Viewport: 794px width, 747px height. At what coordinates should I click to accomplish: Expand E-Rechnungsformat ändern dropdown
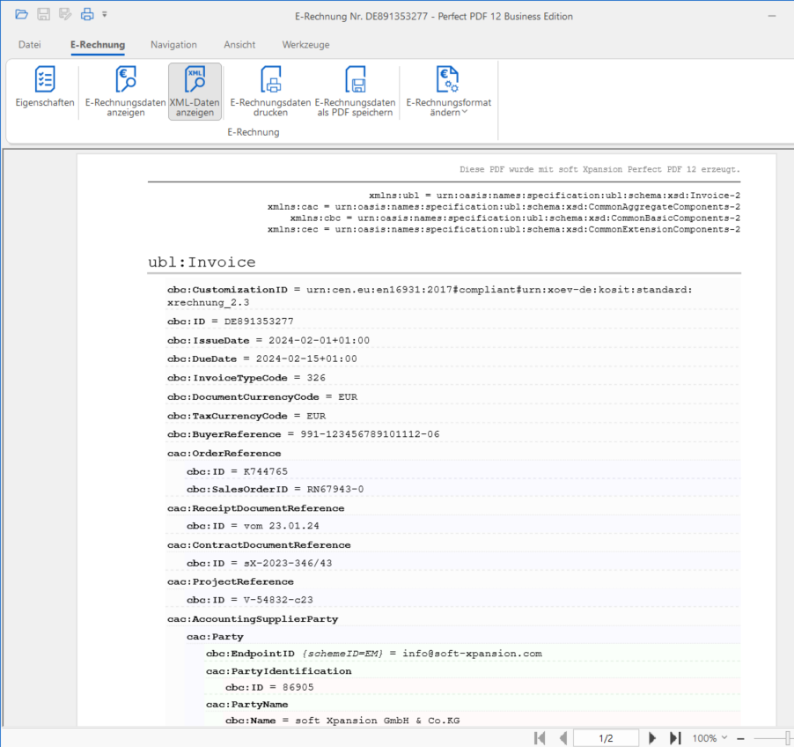(448, 91)
